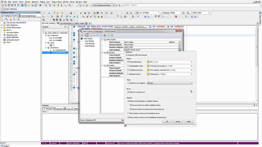Toggle 'Display warning dialog on validation failures'

pos(128,101)
